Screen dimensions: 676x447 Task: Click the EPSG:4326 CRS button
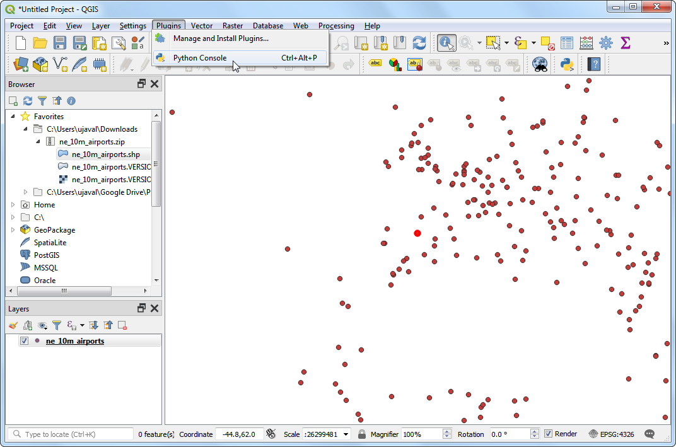(x=611, y=434)
